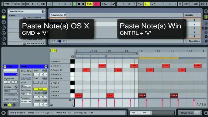
Task: Click the Stop Clips button
Action: [x=192, y=41]
